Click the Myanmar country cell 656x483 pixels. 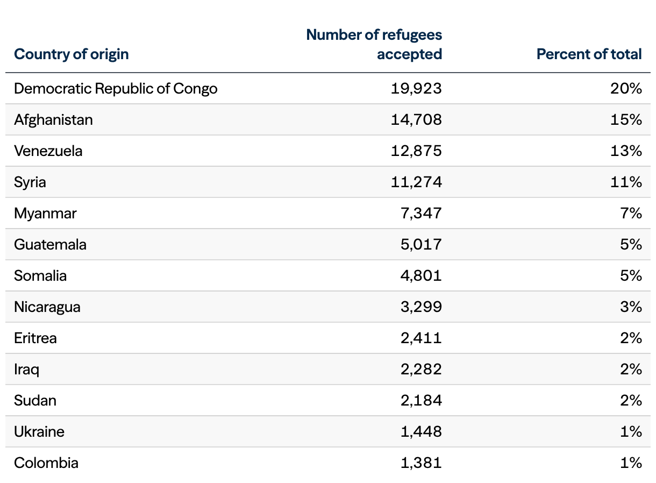click(x=45, y=213)
